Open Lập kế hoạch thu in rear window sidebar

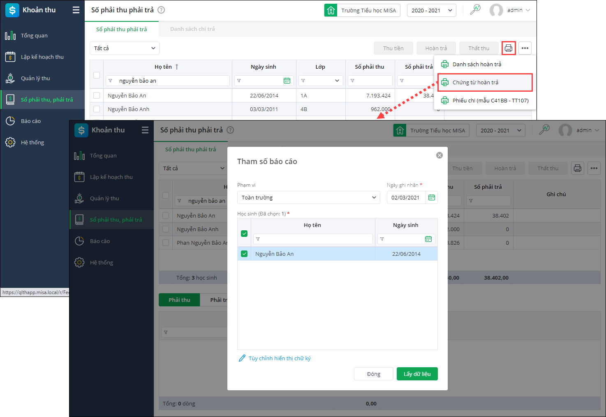[x=42, y=57]
